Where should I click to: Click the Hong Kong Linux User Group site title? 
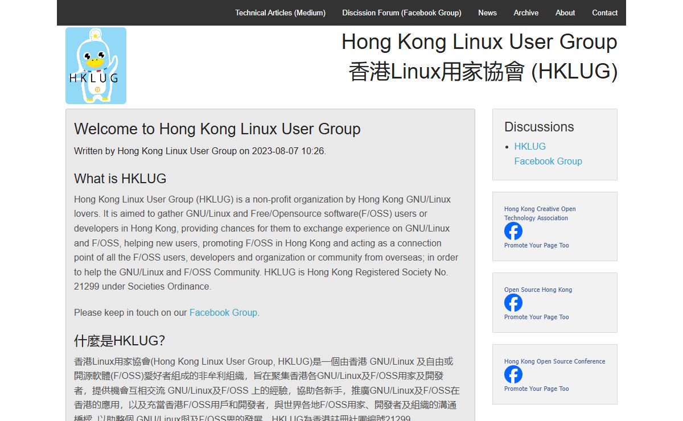(x=479, y=42)
